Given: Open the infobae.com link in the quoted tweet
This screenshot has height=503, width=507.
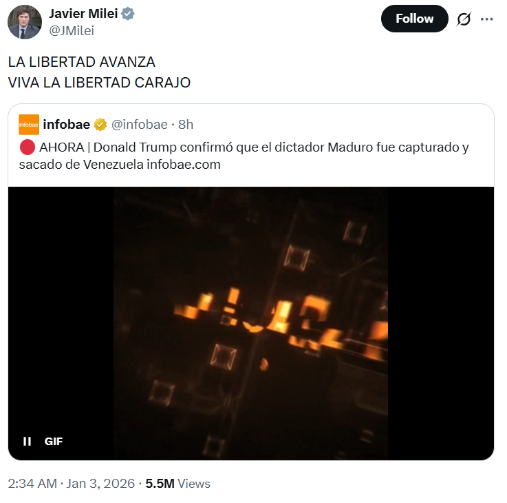Looking at the screenshot, I should pos(184,165).
